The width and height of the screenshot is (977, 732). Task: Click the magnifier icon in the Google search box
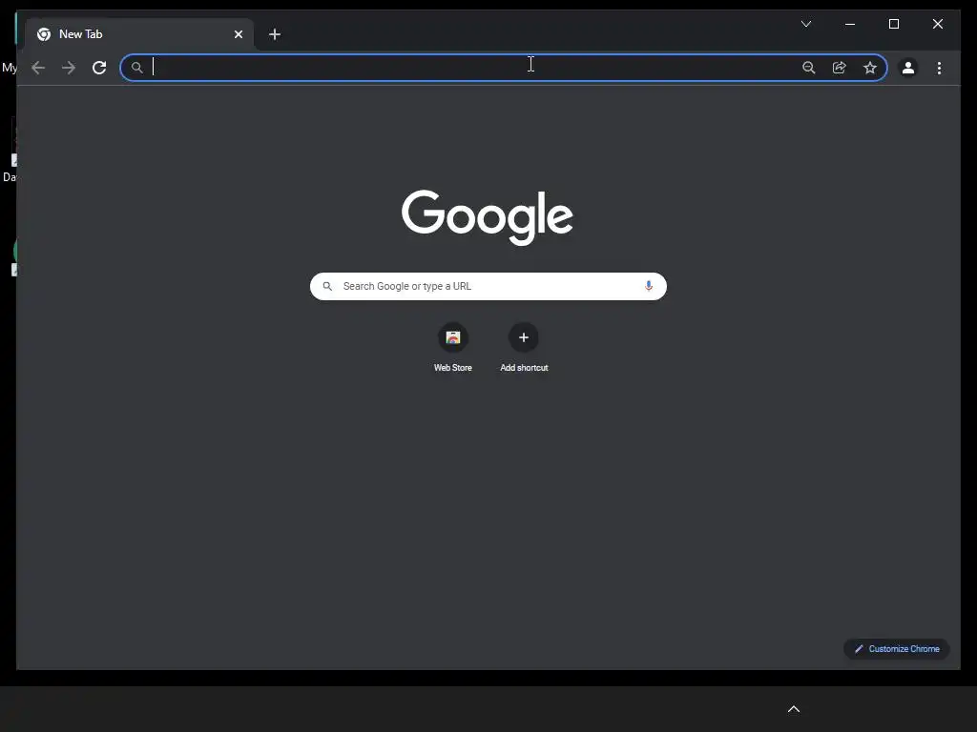(327, 286)
